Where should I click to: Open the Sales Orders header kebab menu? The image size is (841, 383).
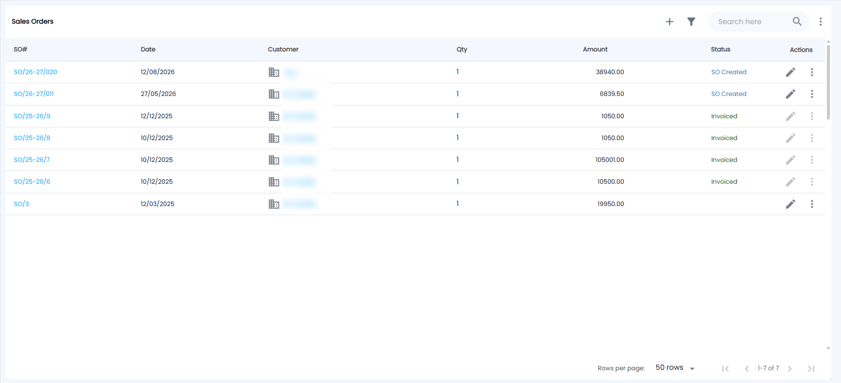pyautogui.click(x=820, y=21)
